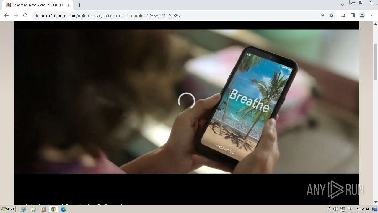Click the omgflix URL in address bar
The width and height of the screenshot is (378, 213).
point(111,15)
